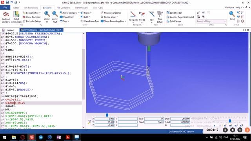Open Solid Setup
The image size is (251, 141).
click(x=174, y=21)
